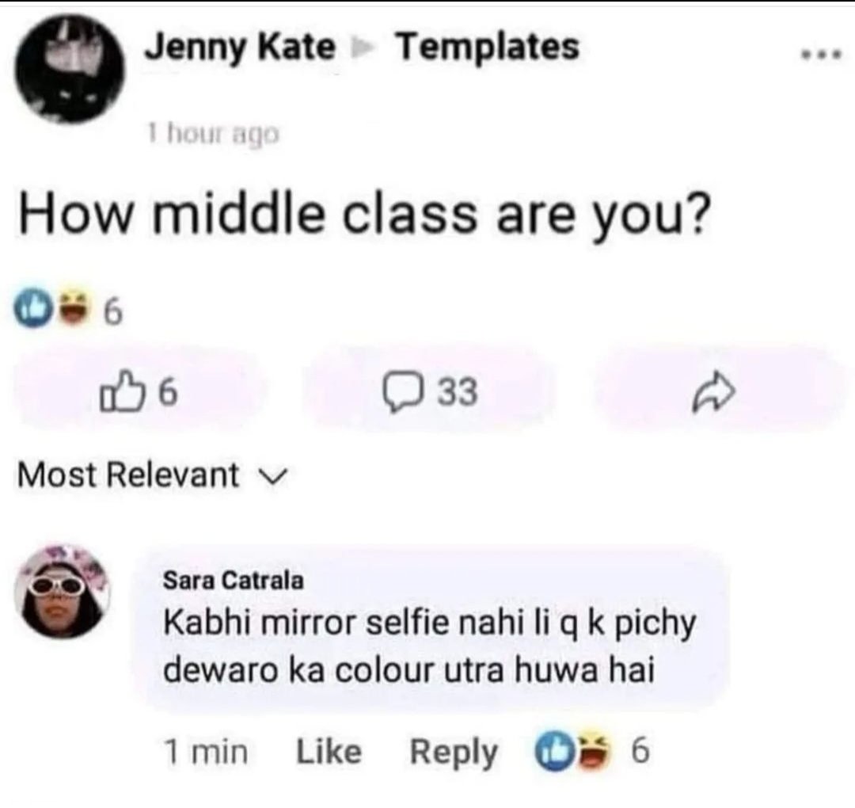
Task: Open the 1 hour ago timestamp
Action: point(213,134)
